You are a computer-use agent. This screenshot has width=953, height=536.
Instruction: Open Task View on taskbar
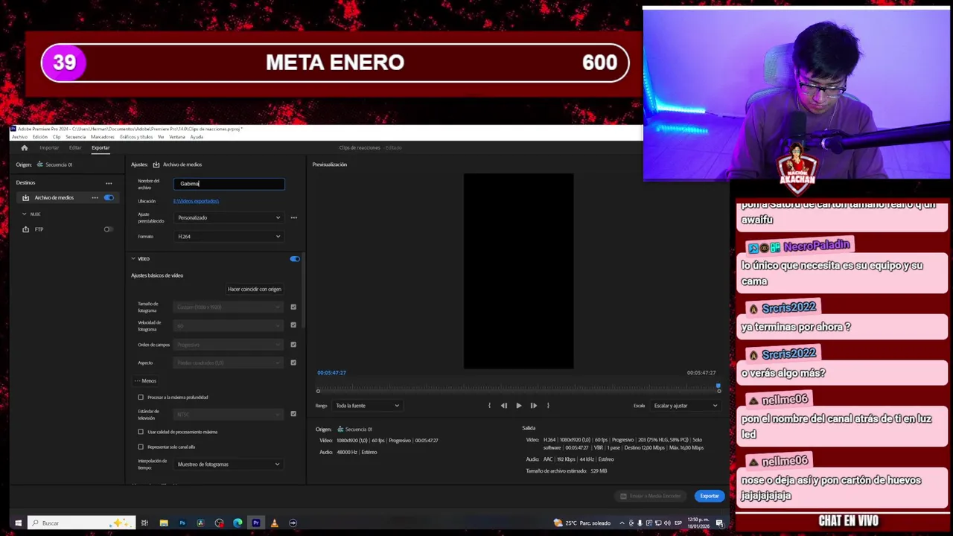coord(144,523)
